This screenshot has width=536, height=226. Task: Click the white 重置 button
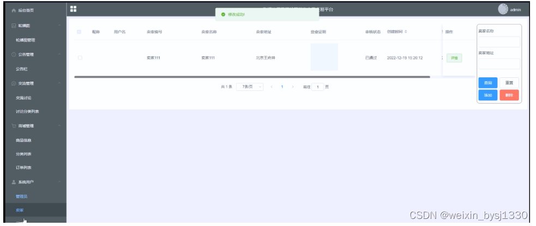click(509, 83)
